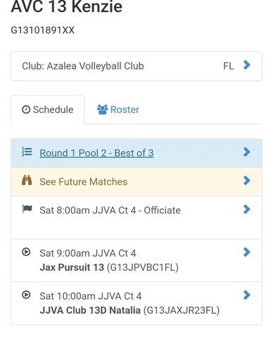Click the flag icon for Officiate match

pos(27,209)
